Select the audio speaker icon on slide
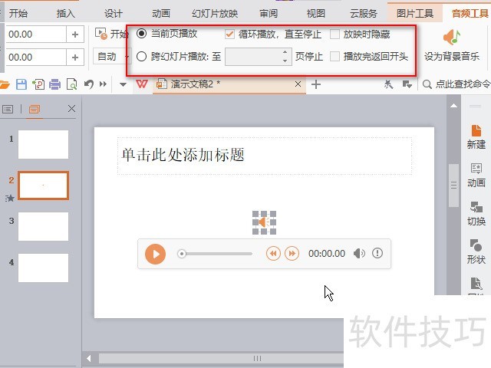 pyautogui.click(x=264, y=222)
